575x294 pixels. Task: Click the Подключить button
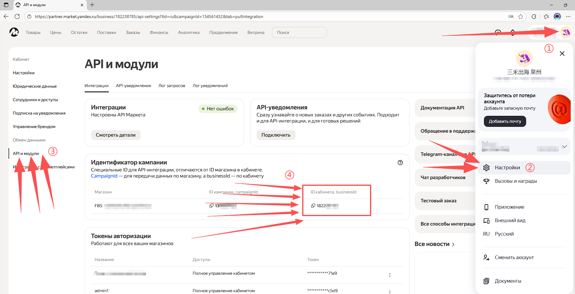pos(276,135)
